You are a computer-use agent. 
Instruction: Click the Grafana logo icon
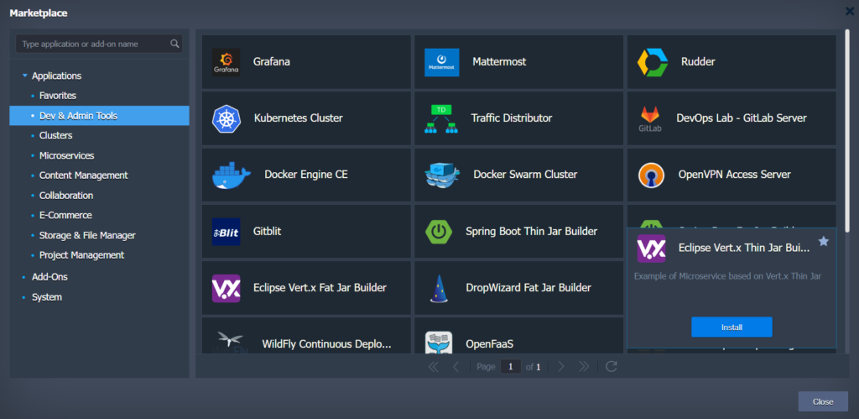[x=226, y=62]
